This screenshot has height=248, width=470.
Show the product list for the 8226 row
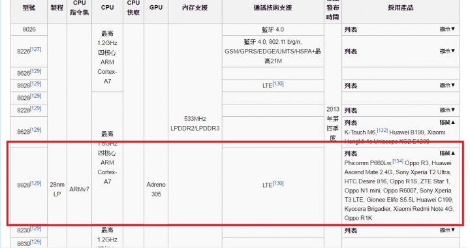click(447, 51)
